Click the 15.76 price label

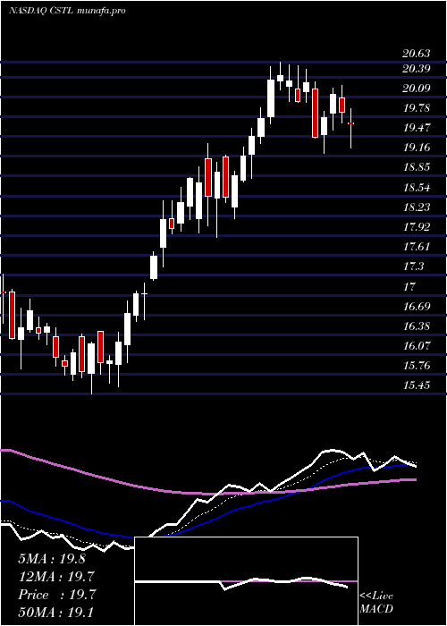coord(417,366)
